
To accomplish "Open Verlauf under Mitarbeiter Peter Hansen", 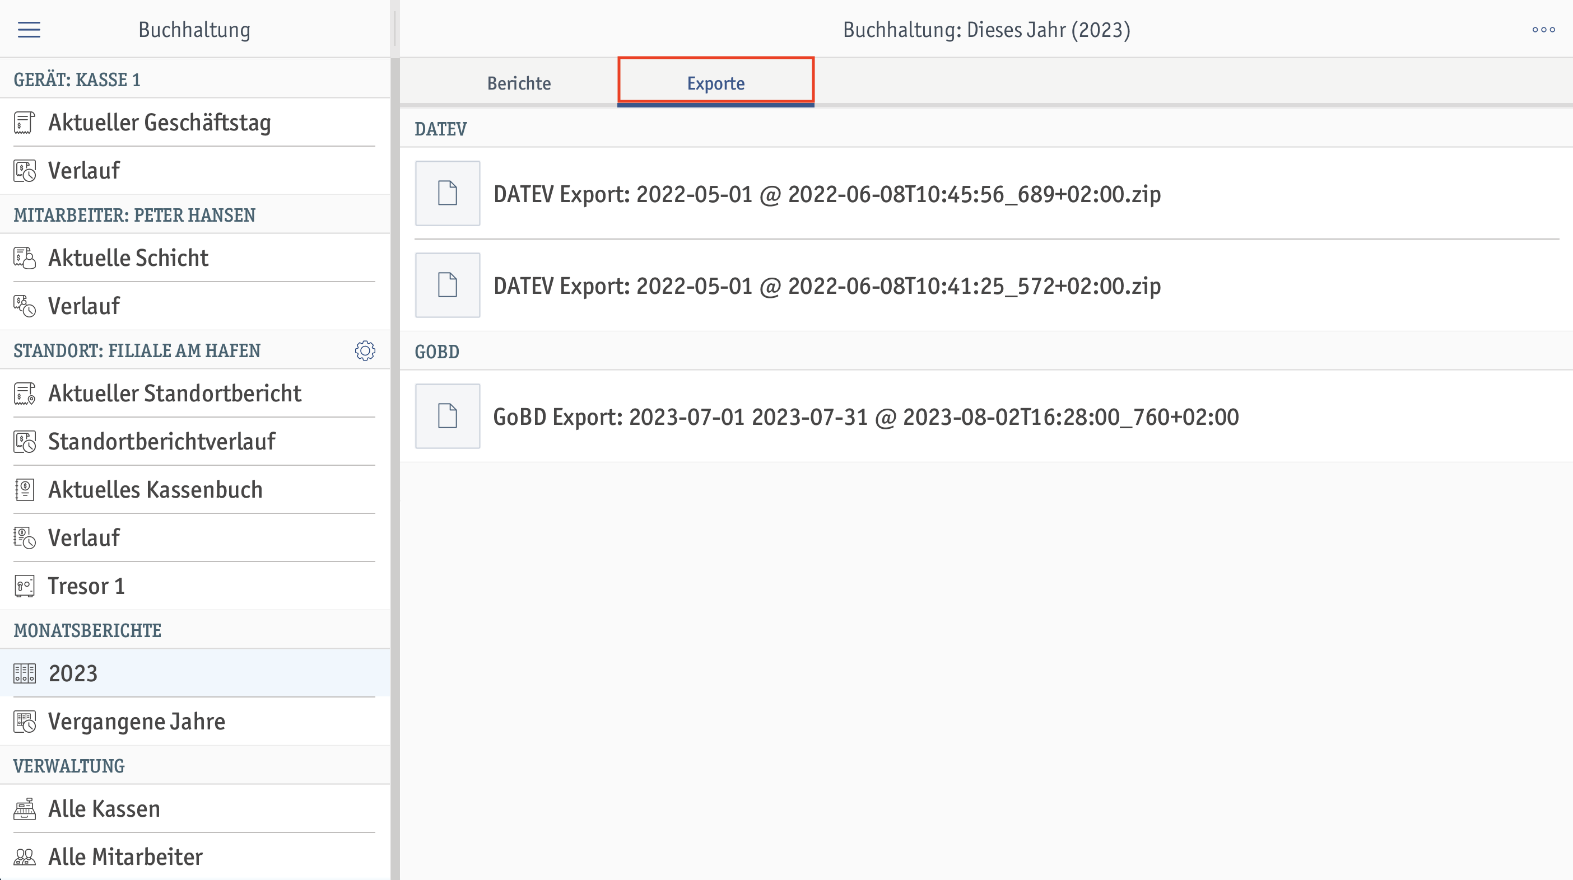I will click(x=195, y=306).
